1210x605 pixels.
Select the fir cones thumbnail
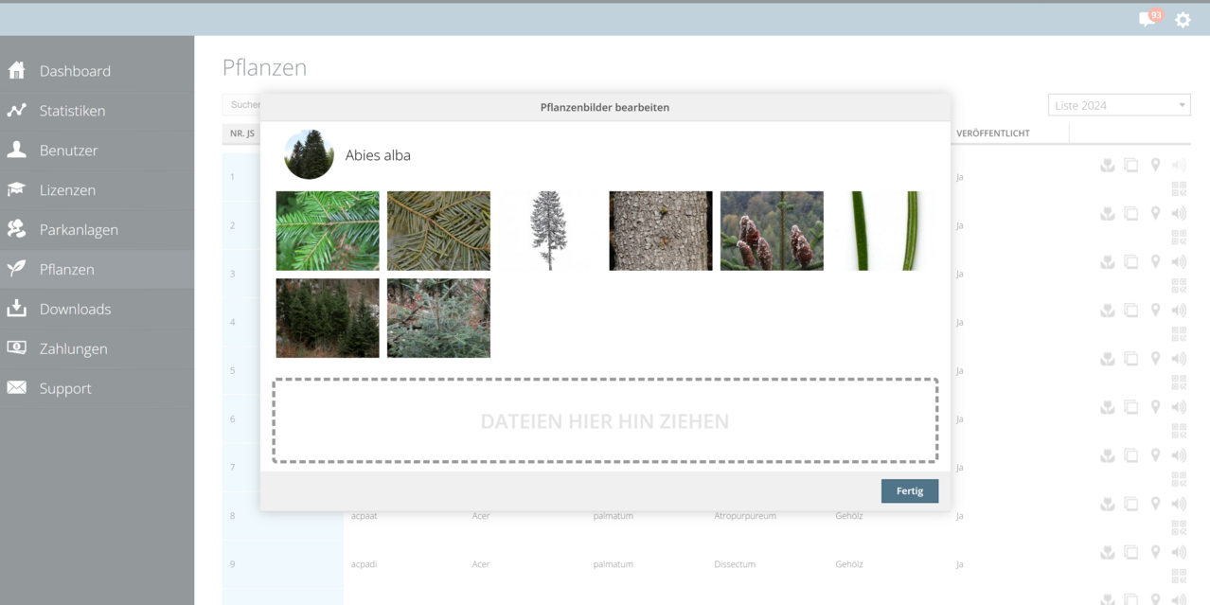772,231
